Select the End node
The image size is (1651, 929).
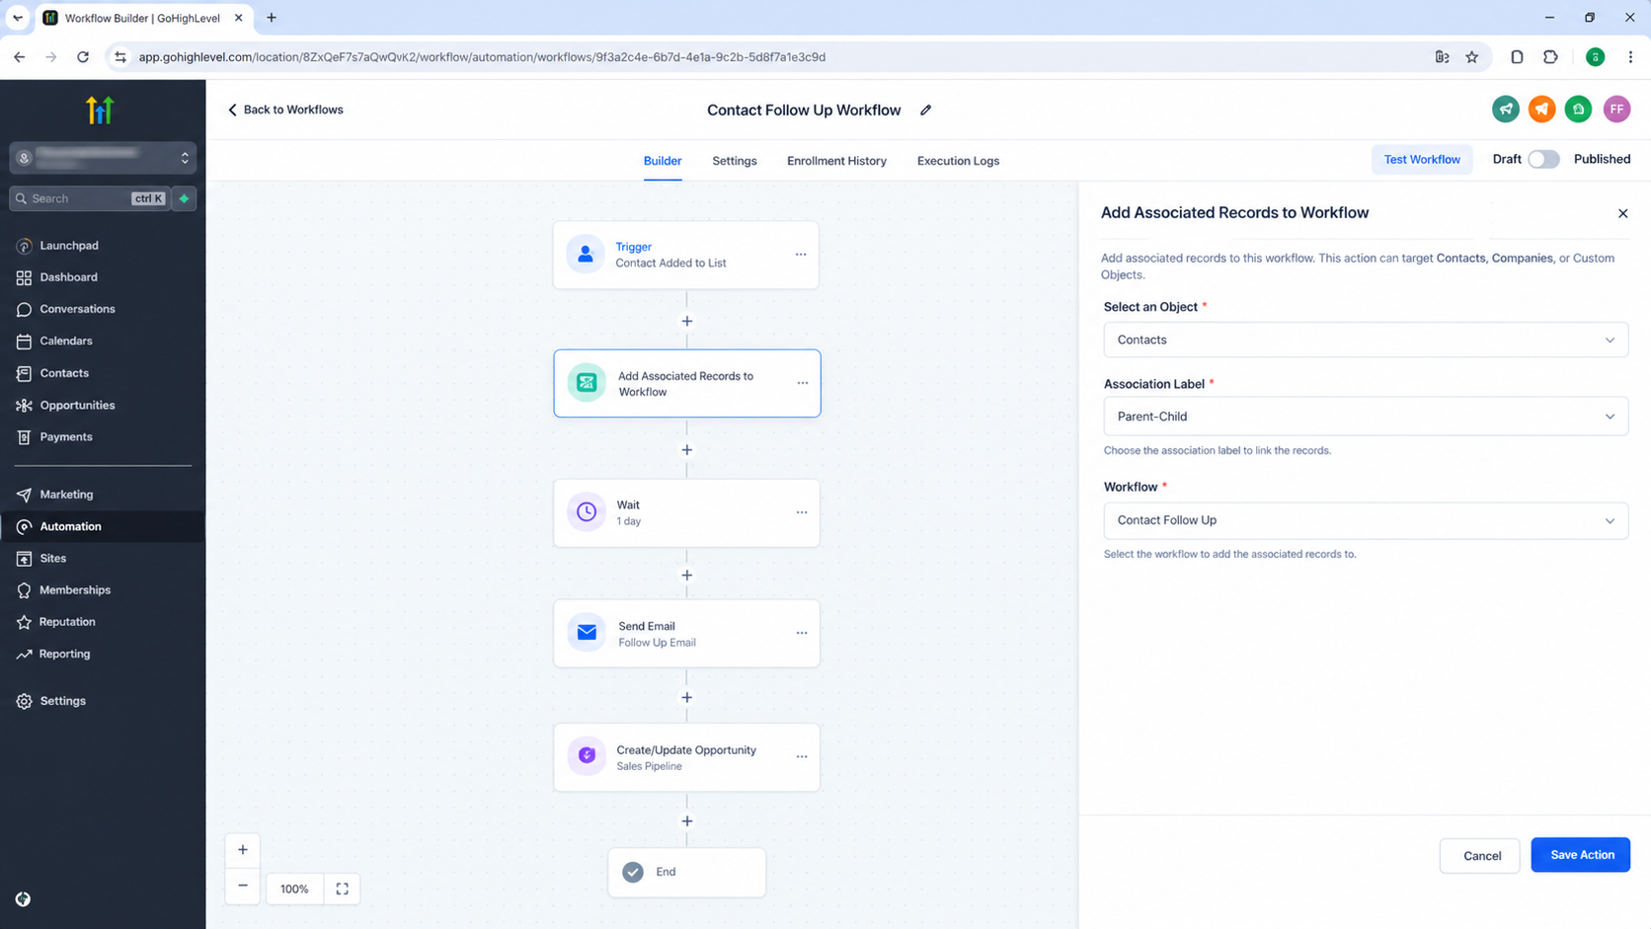[x=686, y=873]
